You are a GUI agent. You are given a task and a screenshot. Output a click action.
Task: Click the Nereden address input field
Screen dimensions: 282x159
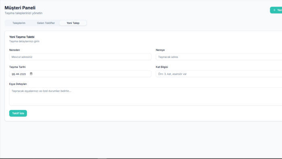point(80,57)
